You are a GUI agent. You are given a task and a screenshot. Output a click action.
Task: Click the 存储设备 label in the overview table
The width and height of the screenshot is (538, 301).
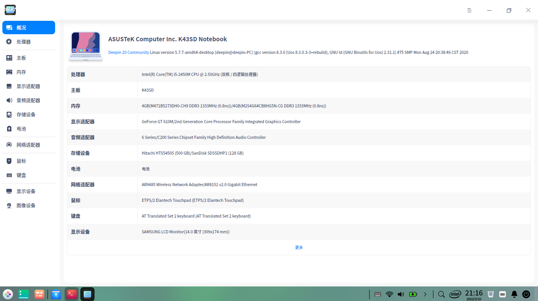click(80, 153)
